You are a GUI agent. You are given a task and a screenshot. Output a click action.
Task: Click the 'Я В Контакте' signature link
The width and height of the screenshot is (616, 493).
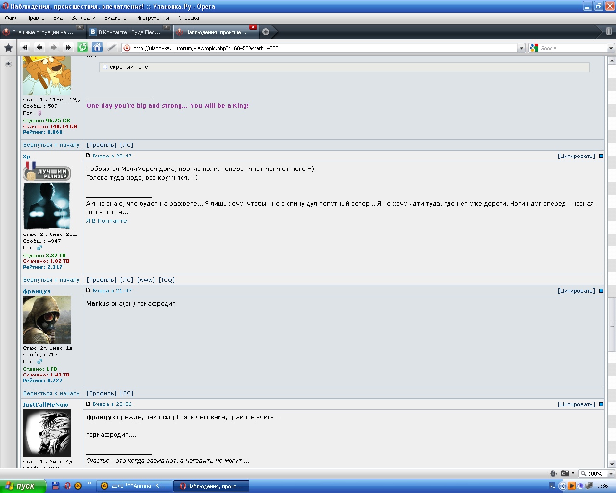(x=106, y=221)
